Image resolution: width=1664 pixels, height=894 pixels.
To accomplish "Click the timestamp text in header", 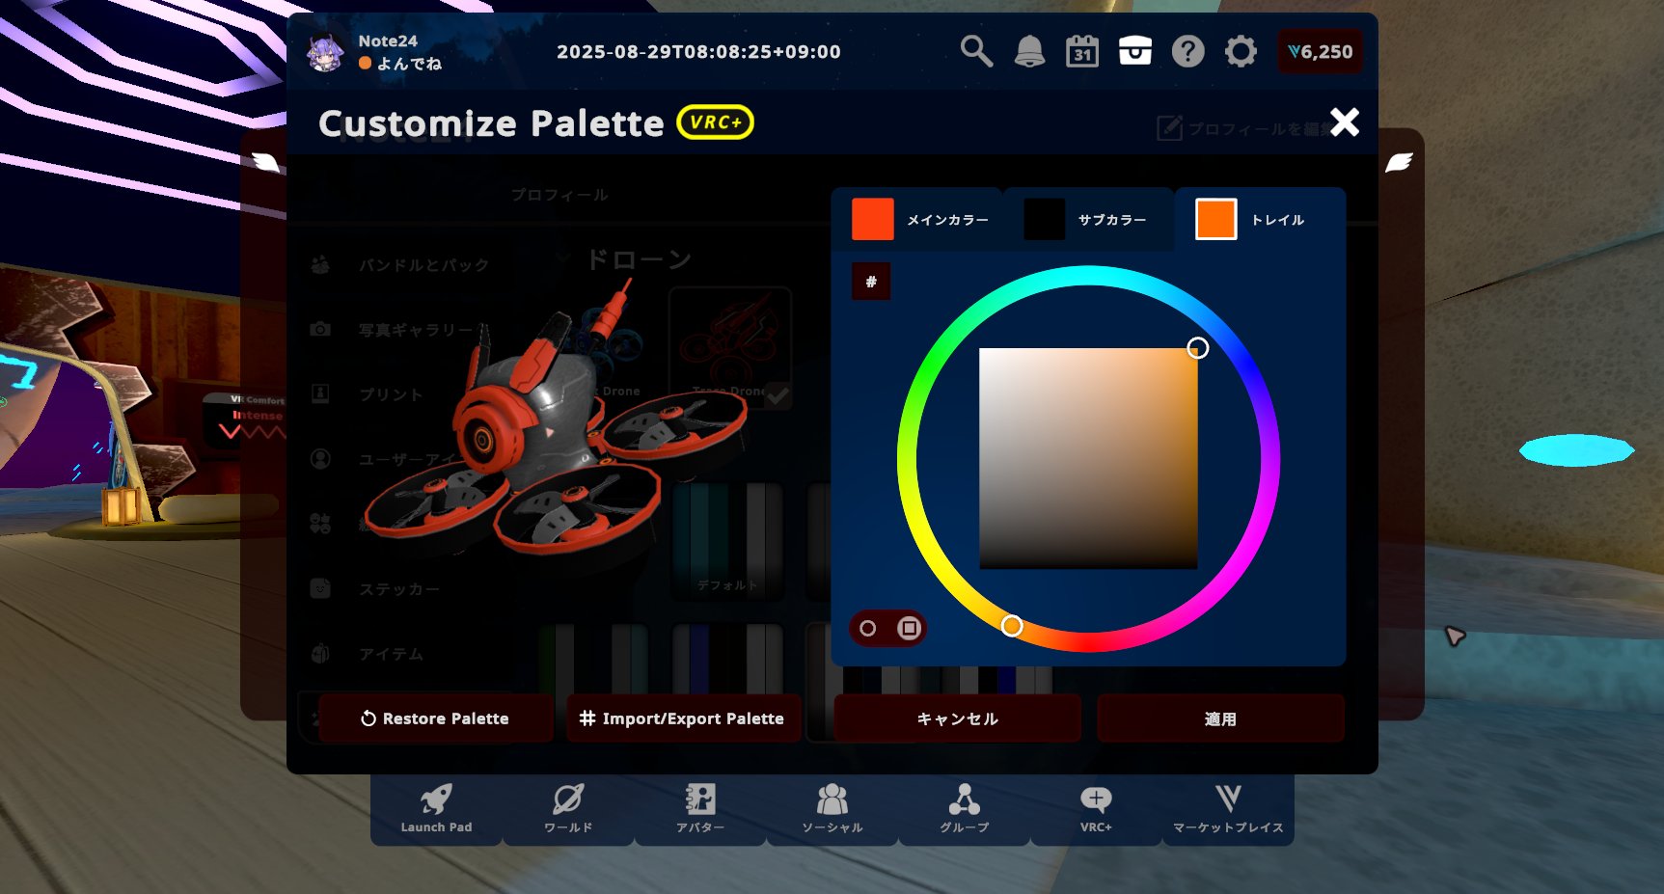I will tap(698, 52).
